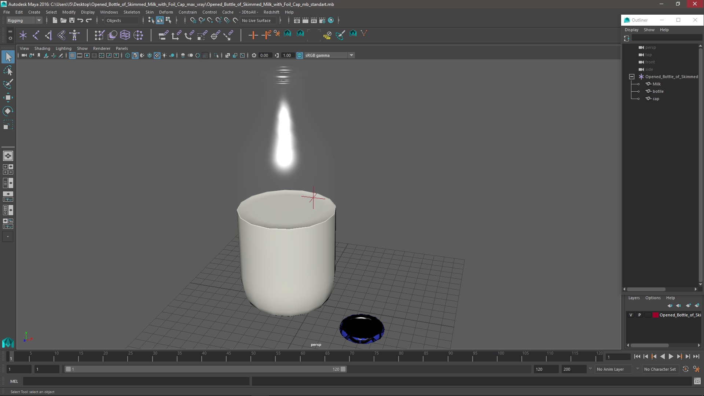Go to end of playback range
Screen dimensions: 704x396
pos(696,356)
